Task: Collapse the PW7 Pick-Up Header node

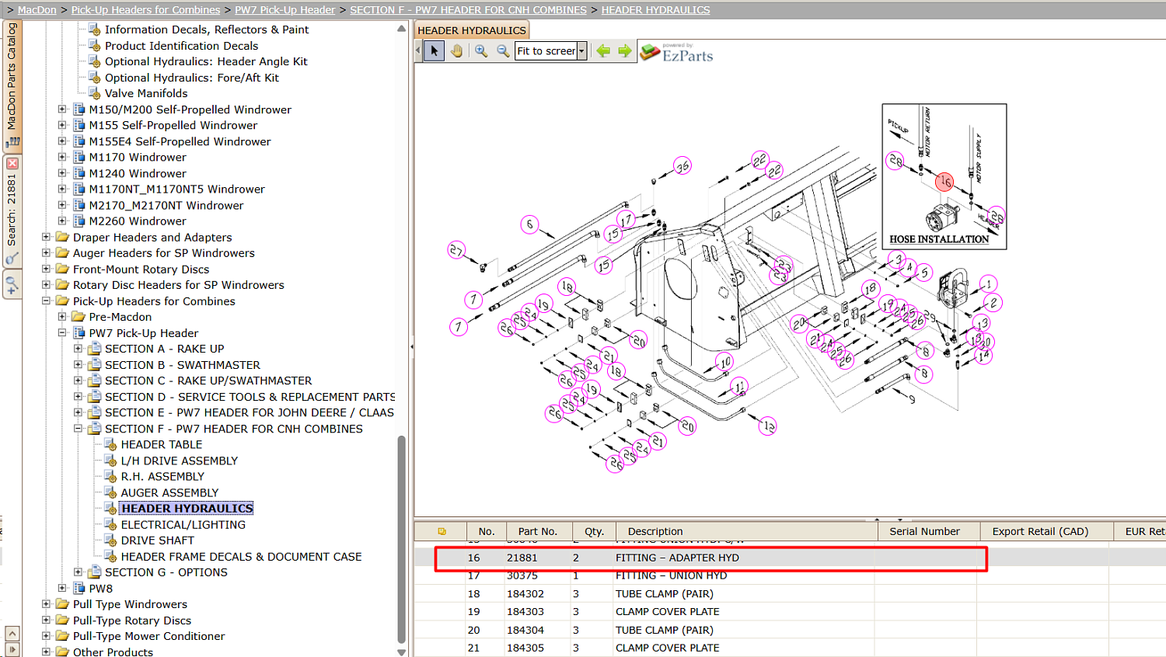Action: pos(62,332)
